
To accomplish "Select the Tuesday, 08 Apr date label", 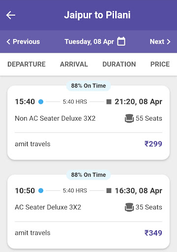I will 89,41.
